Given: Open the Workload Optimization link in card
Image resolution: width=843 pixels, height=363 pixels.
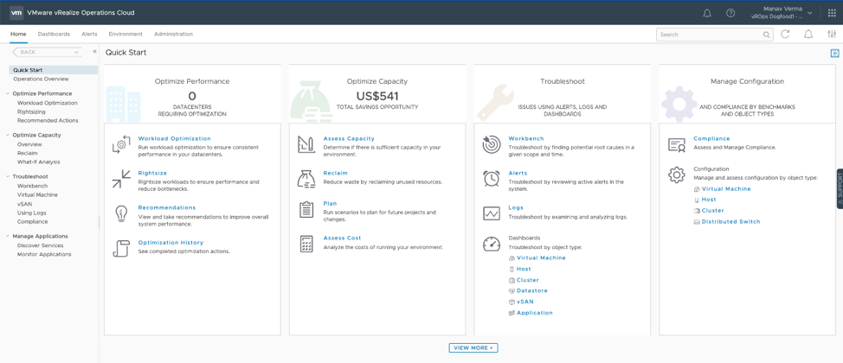Looking at the screenshot, I should [x=174, y=138].
